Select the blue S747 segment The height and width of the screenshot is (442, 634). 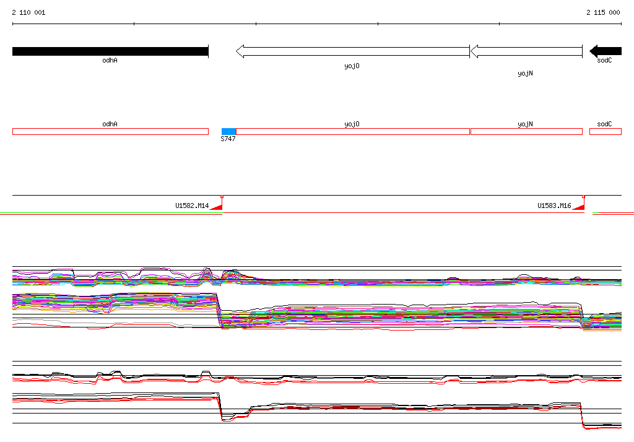pyautogui.click(x=229, y=131)
